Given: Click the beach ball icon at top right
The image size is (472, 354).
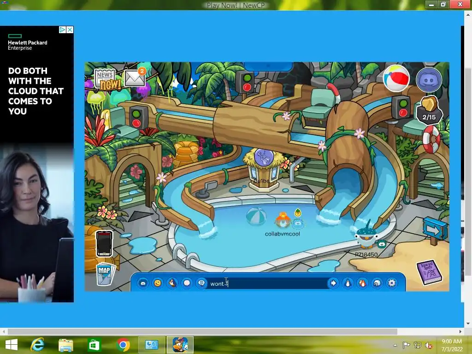Looking at the screenshot, I should point(396,78).
